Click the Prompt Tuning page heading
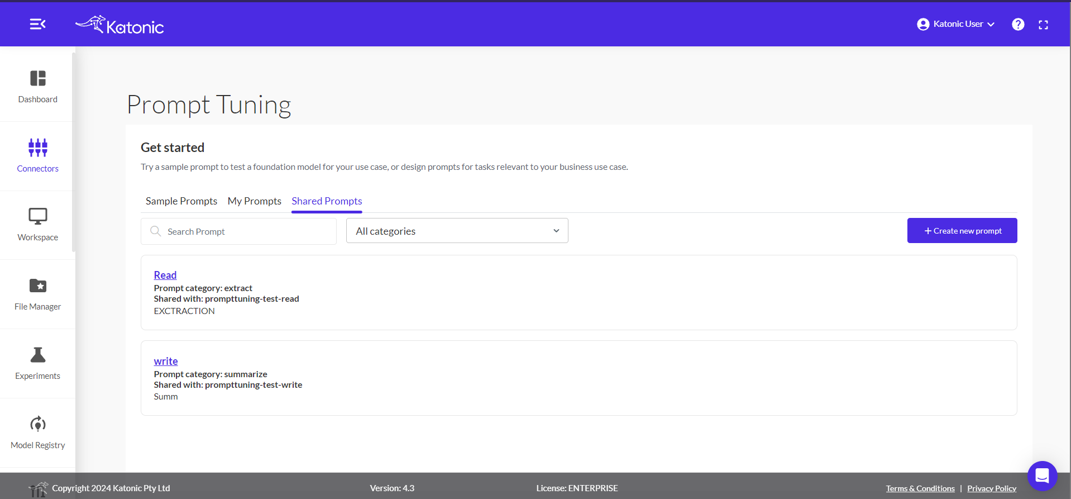This screenshot has height=499, width=1071. coord(209,104)
